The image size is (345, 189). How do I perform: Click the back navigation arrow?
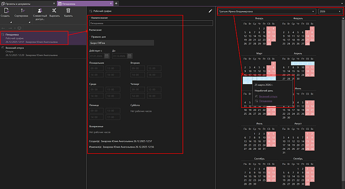coord(4,28)
